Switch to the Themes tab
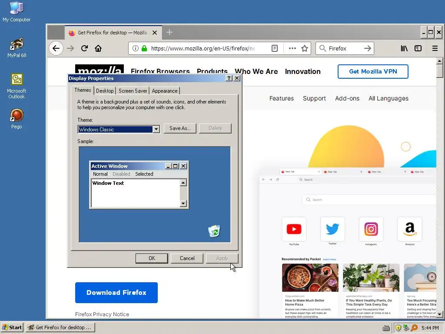This screenshot has width=445, height=334. (83, 90)
